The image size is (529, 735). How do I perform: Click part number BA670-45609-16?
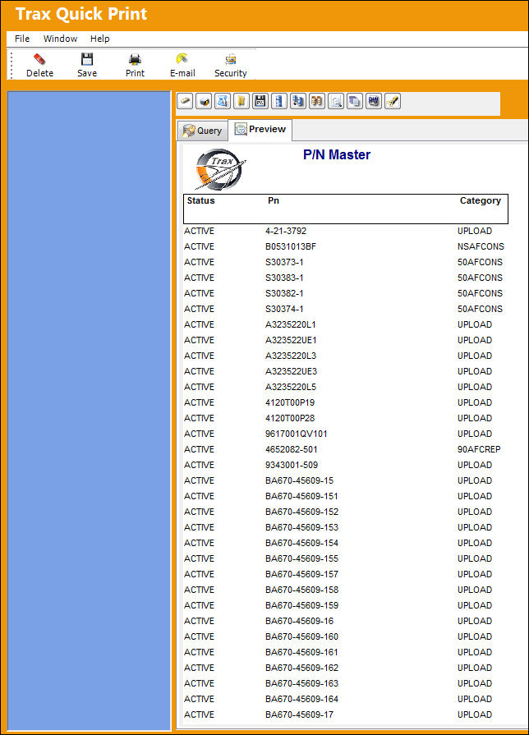[299, 621]
